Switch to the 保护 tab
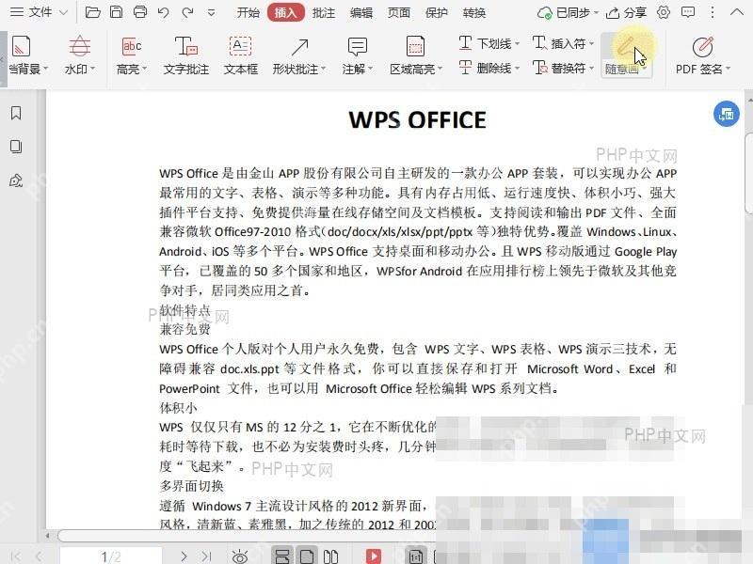 (436, 12)
